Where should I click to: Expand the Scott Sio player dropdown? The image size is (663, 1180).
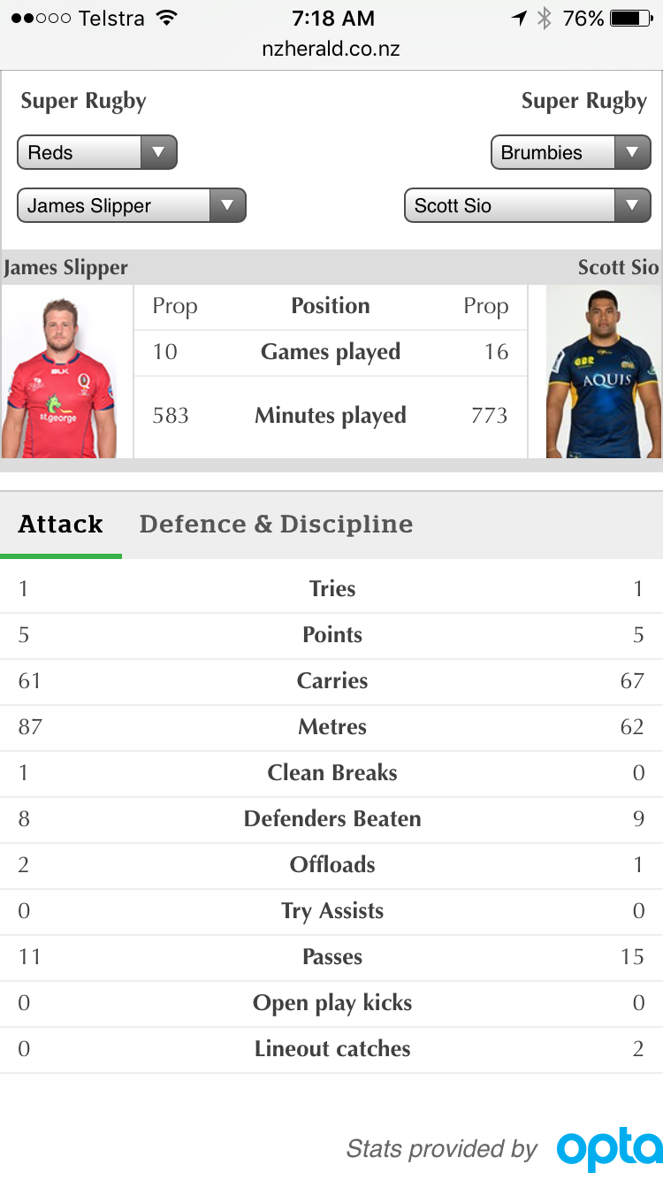click(528, 205)
